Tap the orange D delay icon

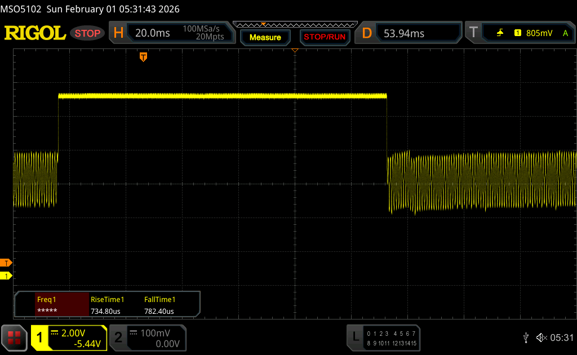click(367, 33)
